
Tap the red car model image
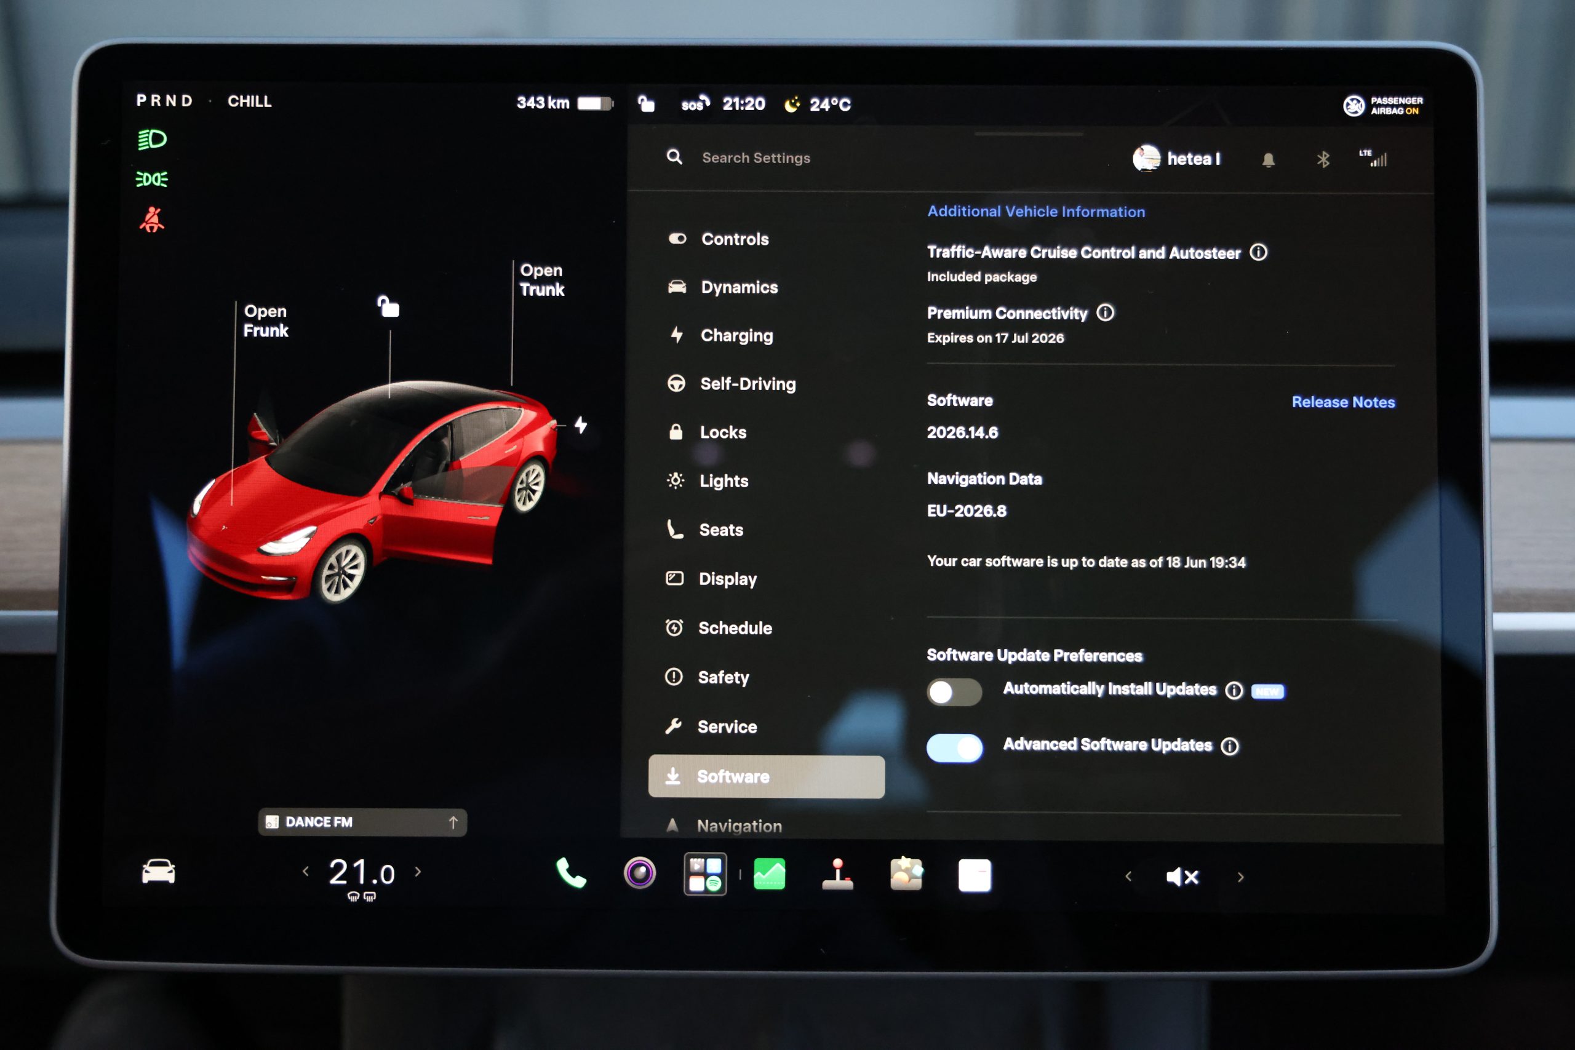tap(372, 491)
